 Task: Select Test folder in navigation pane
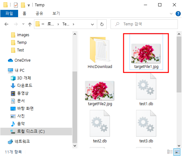coord(20,50)
